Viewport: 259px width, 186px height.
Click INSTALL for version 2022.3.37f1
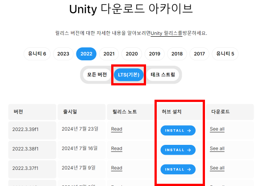pyautogui.click(x=178, y=169)
